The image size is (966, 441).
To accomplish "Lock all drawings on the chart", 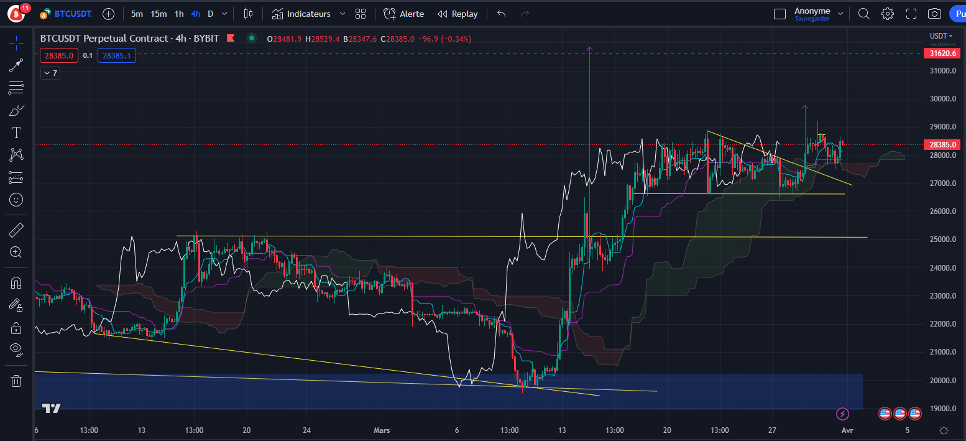I will pos(16,328).
